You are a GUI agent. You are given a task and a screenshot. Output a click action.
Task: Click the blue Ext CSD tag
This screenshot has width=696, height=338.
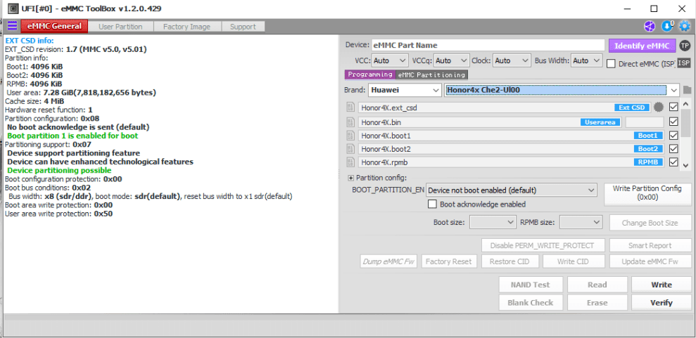click(x=633, y=108)
